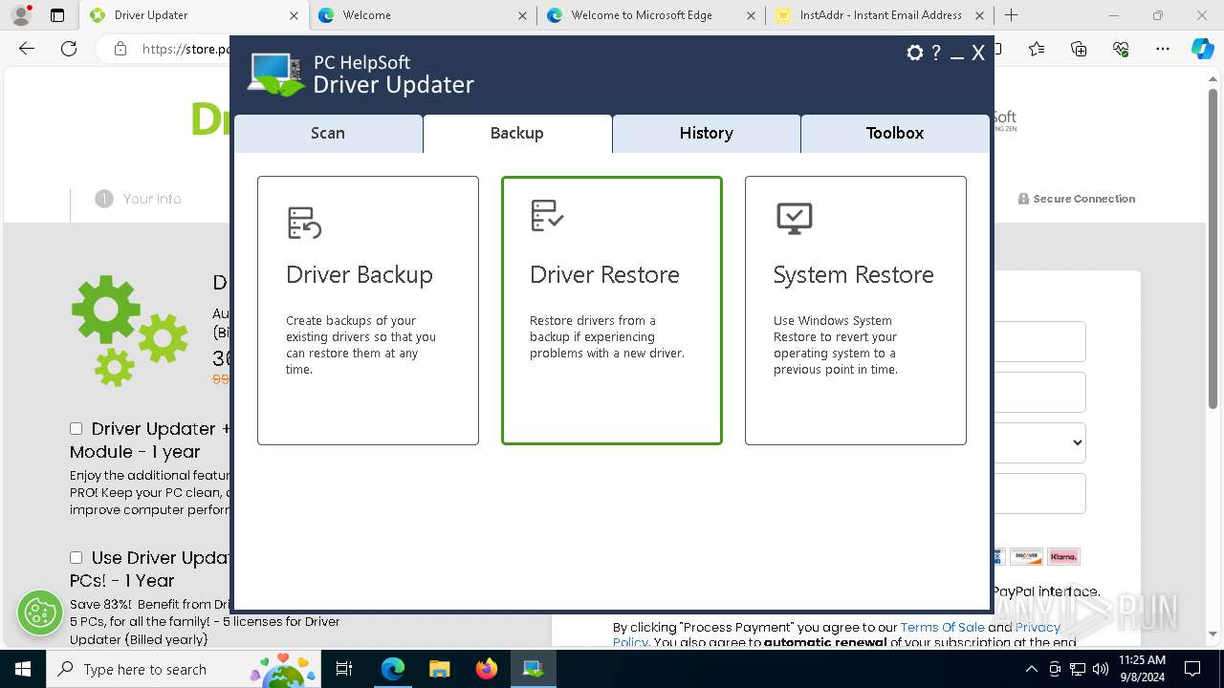This screenshot has width=1224, height=688.
Task: Switch to the Backup tab
Action: pyautogui.click(x=517, y=134)
